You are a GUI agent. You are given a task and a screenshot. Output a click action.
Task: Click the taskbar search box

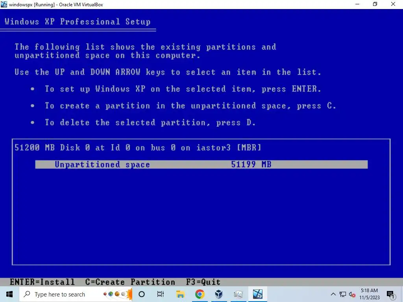(76, 294)
